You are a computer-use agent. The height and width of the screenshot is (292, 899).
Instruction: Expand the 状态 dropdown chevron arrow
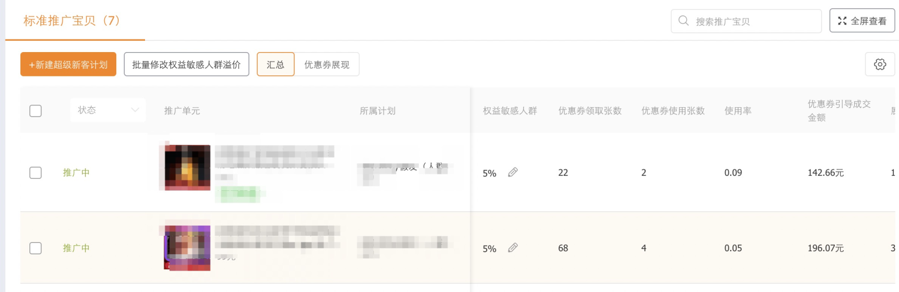pos(135,110)
